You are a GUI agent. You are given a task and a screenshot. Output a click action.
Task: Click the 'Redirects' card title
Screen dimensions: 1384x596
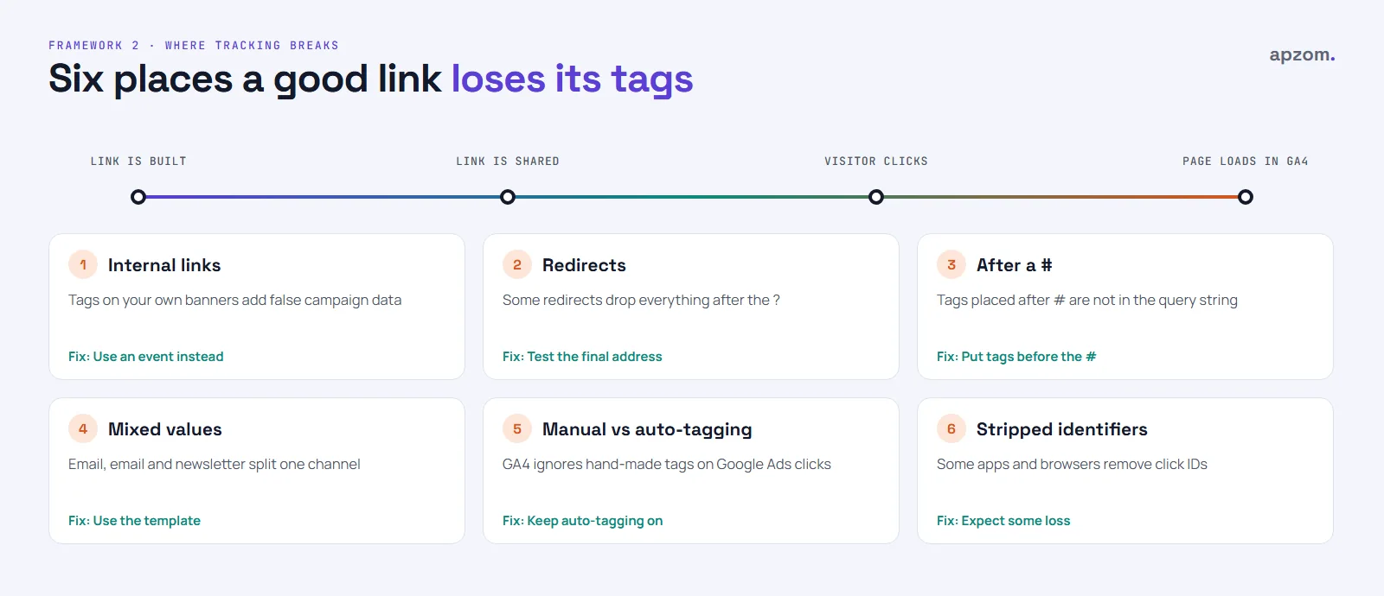point(584,265)
